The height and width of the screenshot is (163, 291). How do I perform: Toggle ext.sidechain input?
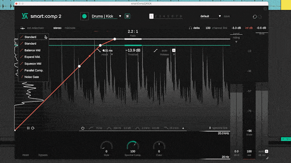[35, 28]
